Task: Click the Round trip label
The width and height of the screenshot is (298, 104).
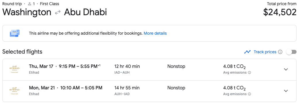Action: coord(12,4)
